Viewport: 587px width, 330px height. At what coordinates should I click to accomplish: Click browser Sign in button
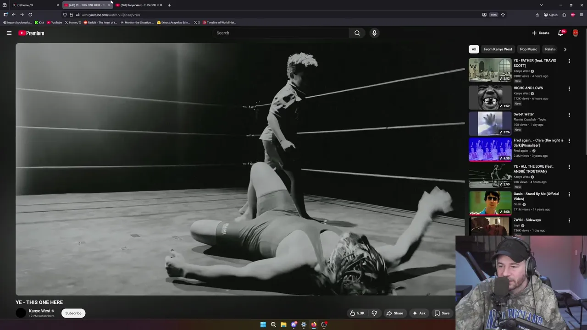point(550,15)
